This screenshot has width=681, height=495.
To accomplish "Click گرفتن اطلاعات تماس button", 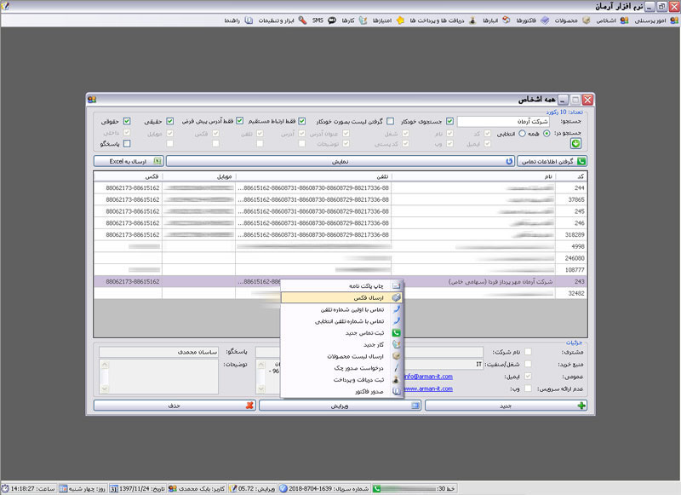I will point(552,161).
